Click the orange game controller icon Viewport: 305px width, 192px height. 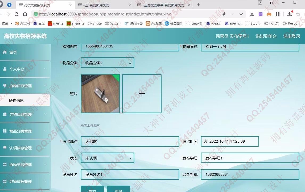click(269, 14)
